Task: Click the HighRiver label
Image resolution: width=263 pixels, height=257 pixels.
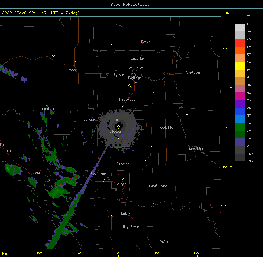Action: (x=131, y=227)
